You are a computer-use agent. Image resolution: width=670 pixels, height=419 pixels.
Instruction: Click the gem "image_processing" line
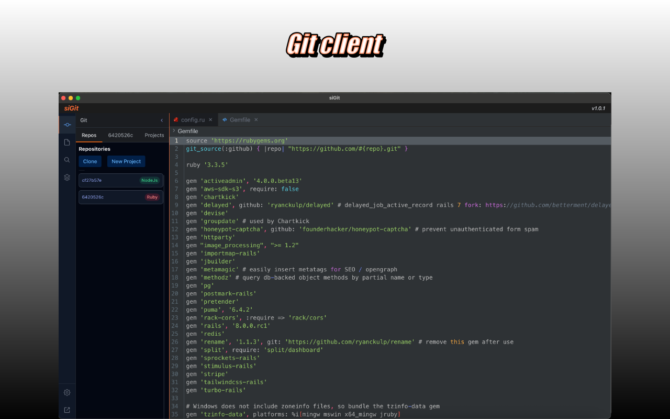coord(242,245)
